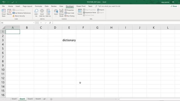Open XML Expansion Packs
The width and height of the screenshot is (180, 101).
89,12
